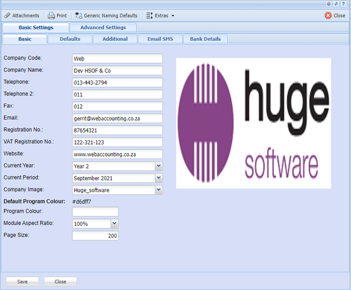This screenshot has height=290, width=351.
Task: Click the Print printer icon
Action: [51, 16]
